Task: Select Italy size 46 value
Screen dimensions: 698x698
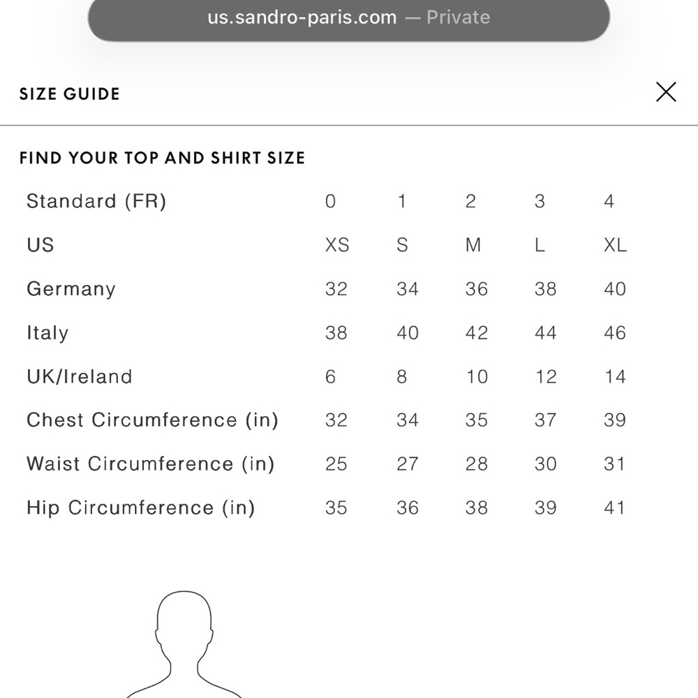Action: click(615, 333)
